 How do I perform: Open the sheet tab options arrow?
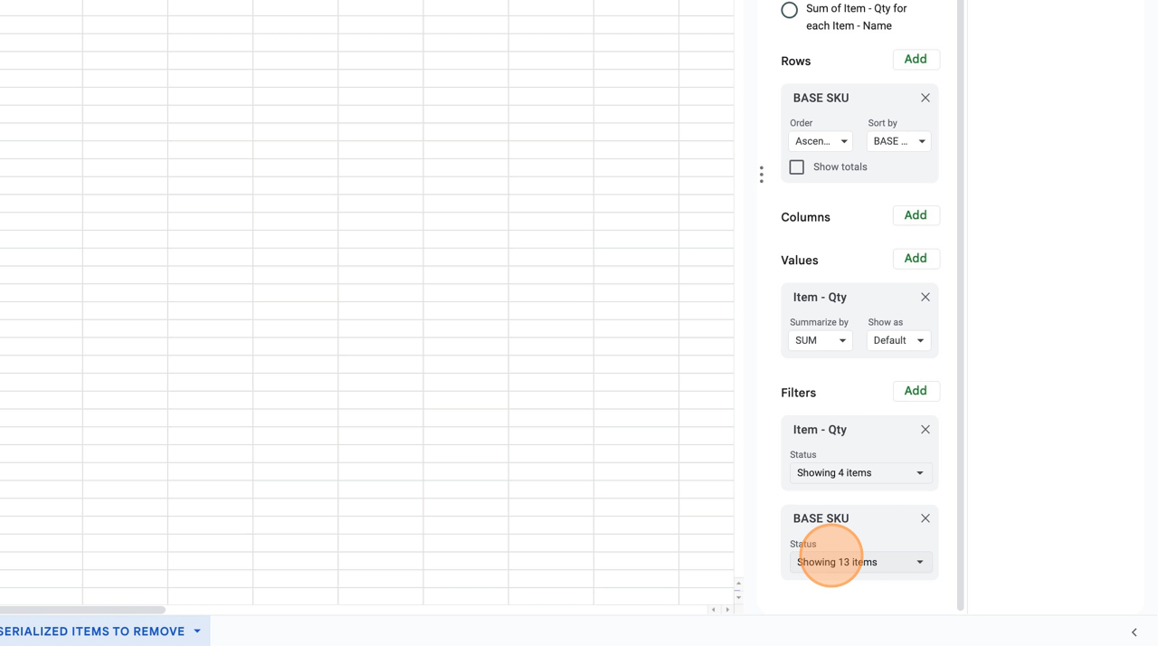pyautogui.click(x=197, y=632)
